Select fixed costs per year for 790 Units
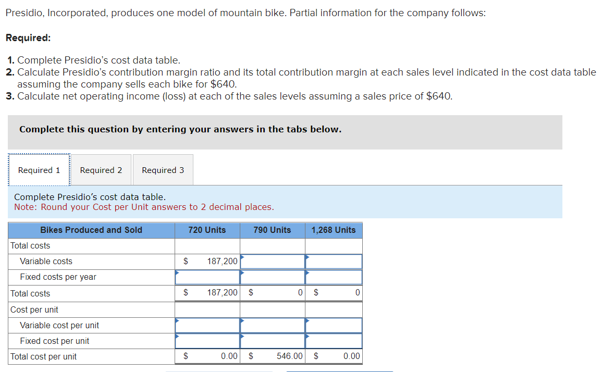This screenshot has height=372, width=614. (273, 277)
